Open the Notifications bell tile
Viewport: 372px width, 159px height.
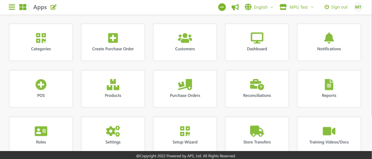[329, 42]
